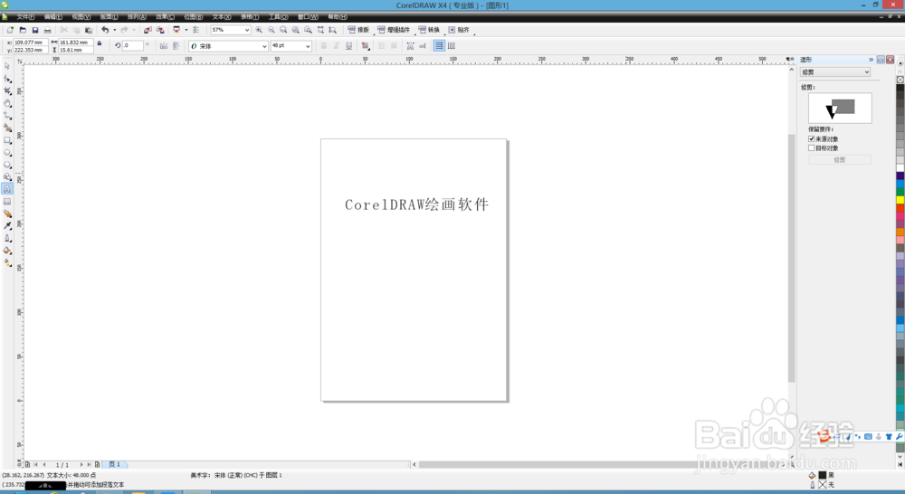This screenshot has width=905, height=494.
Task: Open the font name 宋体 dropdown
Action: [264, 46]
